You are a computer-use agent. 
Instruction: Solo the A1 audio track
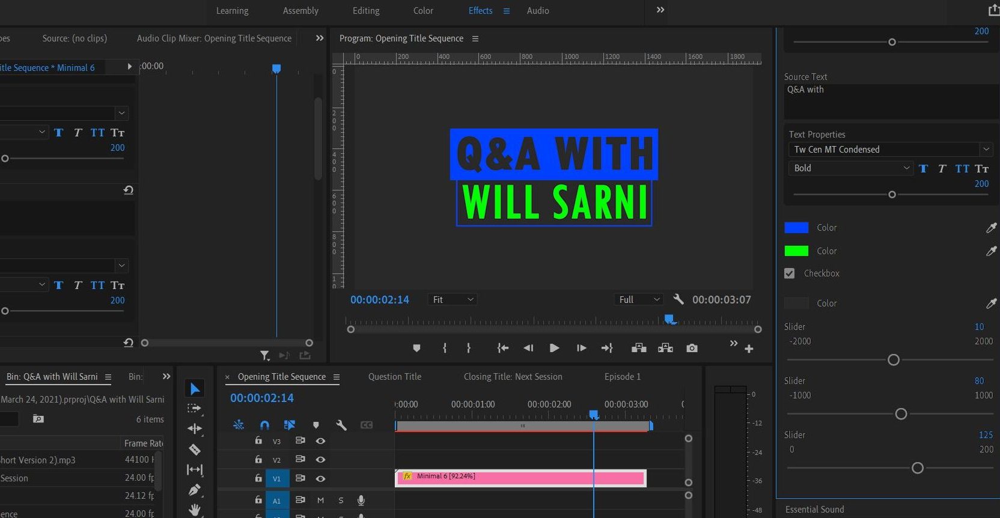coord(341,500)
